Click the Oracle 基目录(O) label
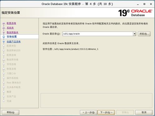155x116 pixels. click(x=52, y=34)
